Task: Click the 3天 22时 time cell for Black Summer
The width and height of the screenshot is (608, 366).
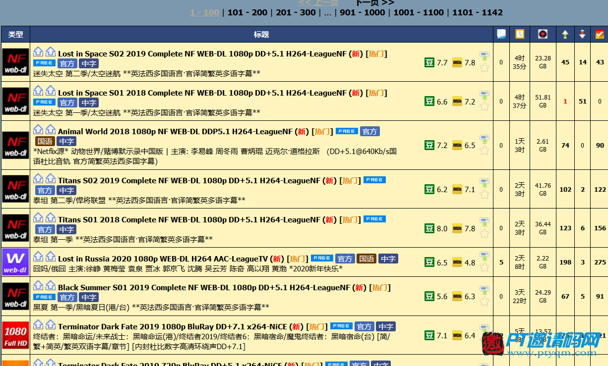Action: click(520, 297)
